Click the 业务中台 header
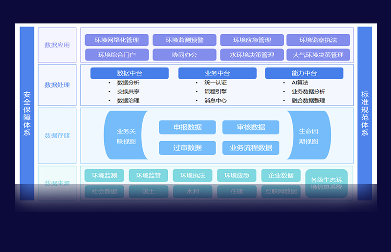Viewport: 391px width, 252px height. (x=217, y=73)
